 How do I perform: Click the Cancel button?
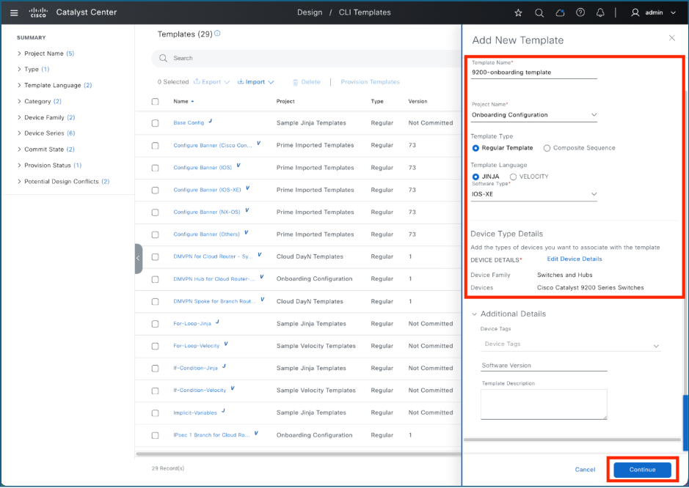(x=586, y=470)
